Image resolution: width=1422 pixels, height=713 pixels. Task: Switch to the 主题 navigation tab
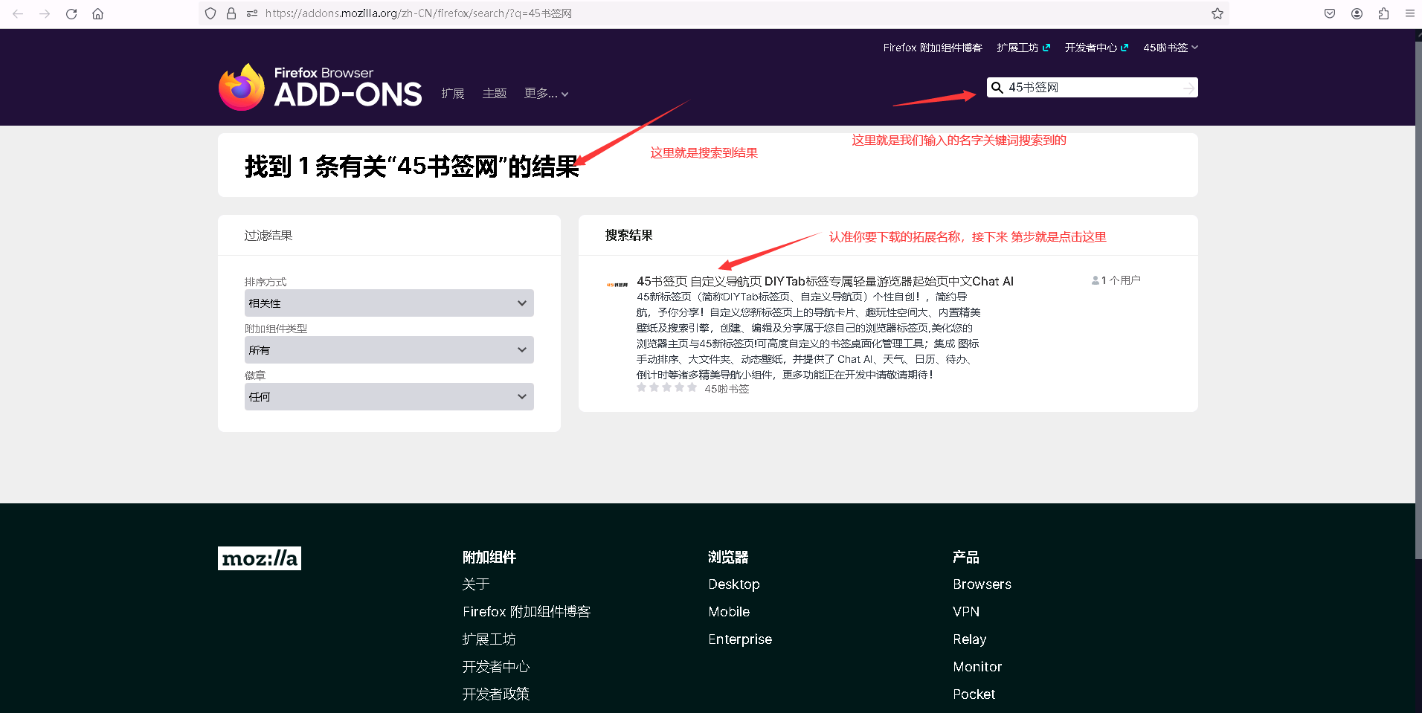click(x=494, y=94)
